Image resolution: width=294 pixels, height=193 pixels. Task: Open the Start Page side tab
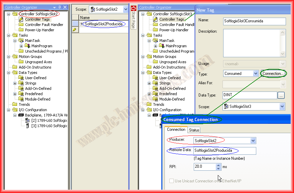133,17
